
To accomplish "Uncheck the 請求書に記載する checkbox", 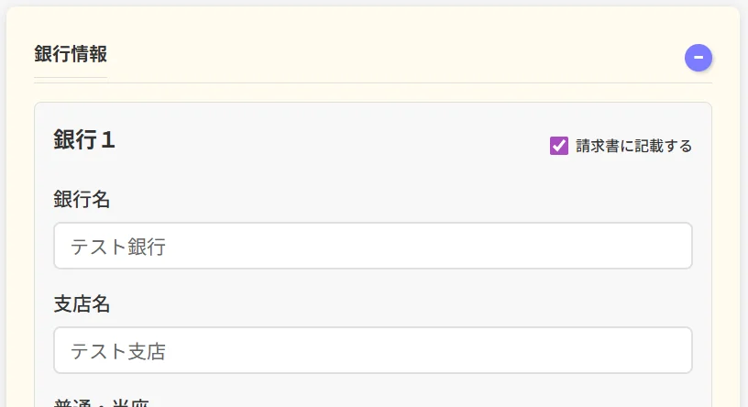I will [559, 146].
